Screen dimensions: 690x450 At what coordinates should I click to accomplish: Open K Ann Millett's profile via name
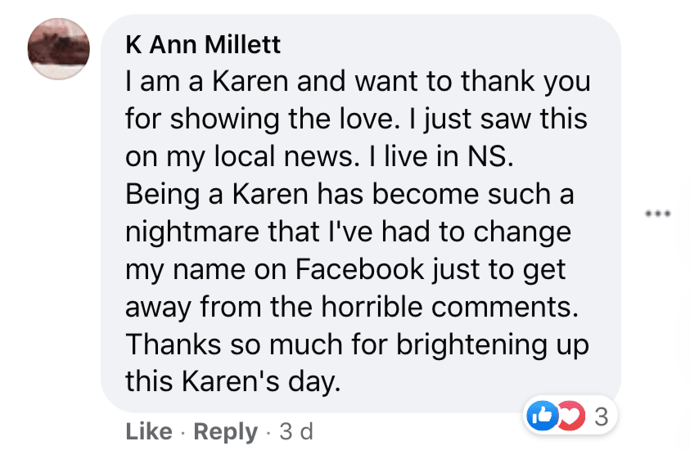pyautogui.click(x=203, y=44)
